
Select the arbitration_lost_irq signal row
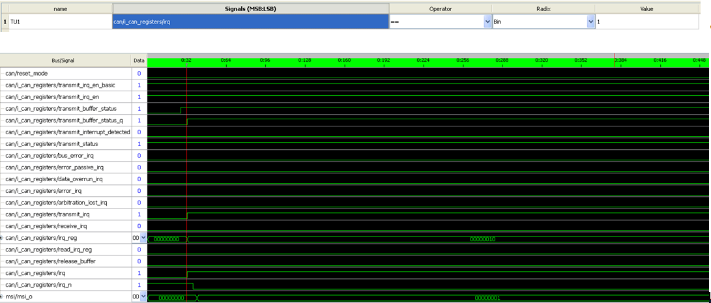(x=56, y=203)
